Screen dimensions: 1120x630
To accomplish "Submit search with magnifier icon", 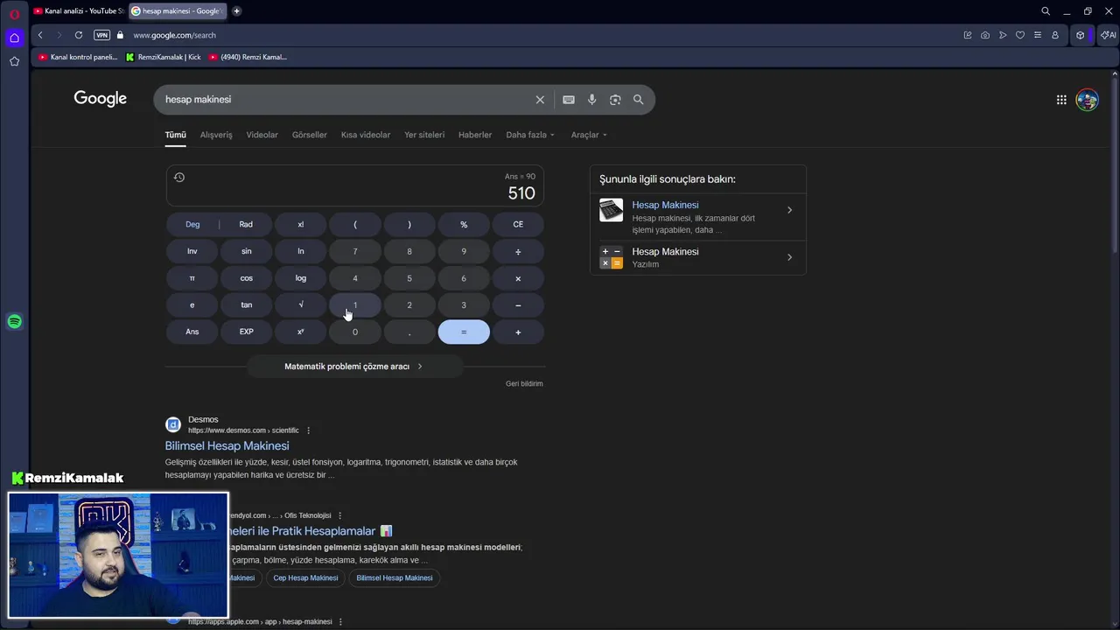I will (x=639, y=100).
